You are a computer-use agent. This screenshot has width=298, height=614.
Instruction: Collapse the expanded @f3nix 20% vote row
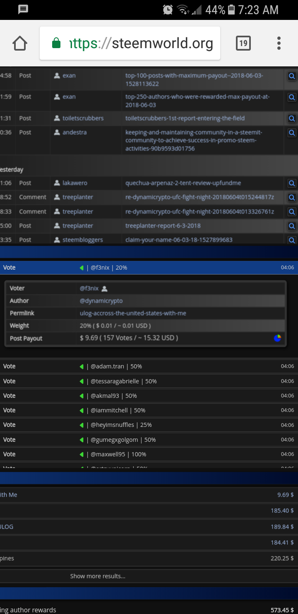149,268
